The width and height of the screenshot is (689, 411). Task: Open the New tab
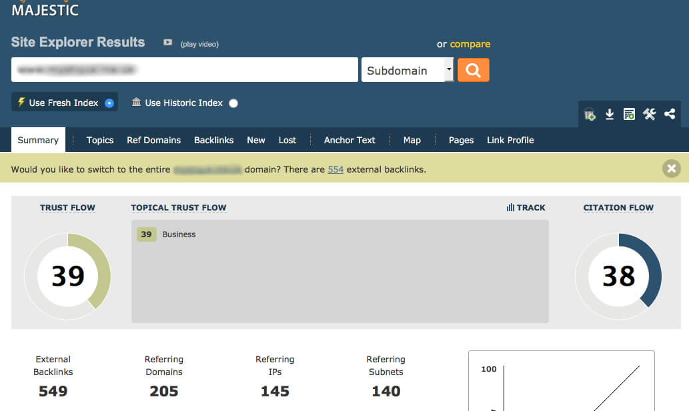255,140
